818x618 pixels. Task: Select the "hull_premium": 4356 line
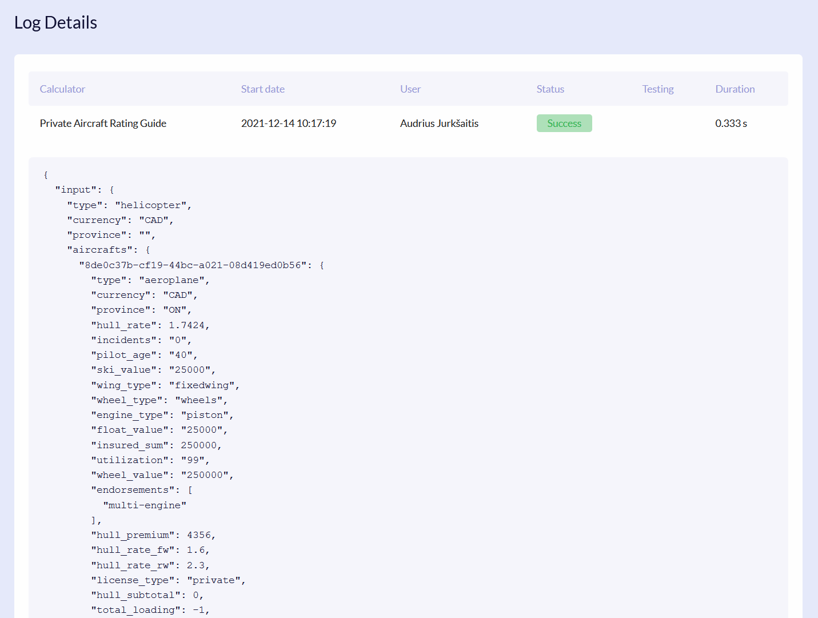click(153, 535)
